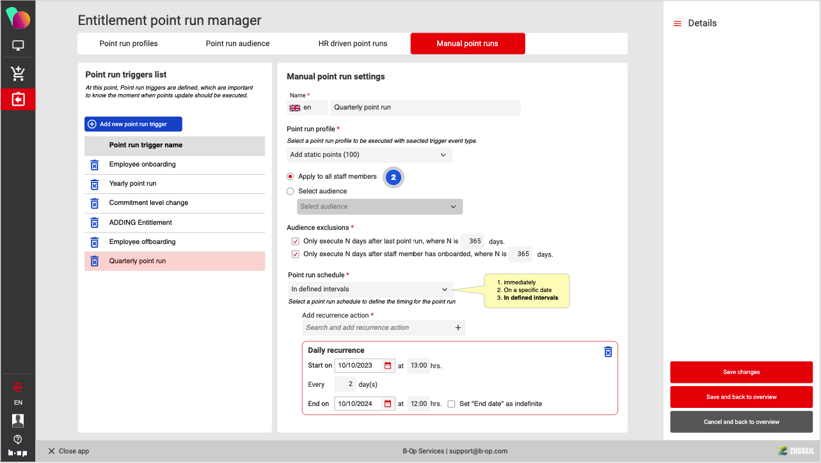Remove the Daily recurrence block
Image resolution: width=821 pixels, height=463 pixels.
pos(608,352)
